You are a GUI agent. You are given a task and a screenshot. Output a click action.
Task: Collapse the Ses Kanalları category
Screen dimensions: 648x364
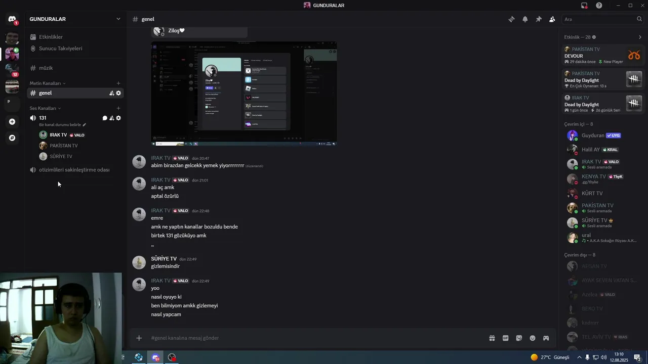click(45, 108)
